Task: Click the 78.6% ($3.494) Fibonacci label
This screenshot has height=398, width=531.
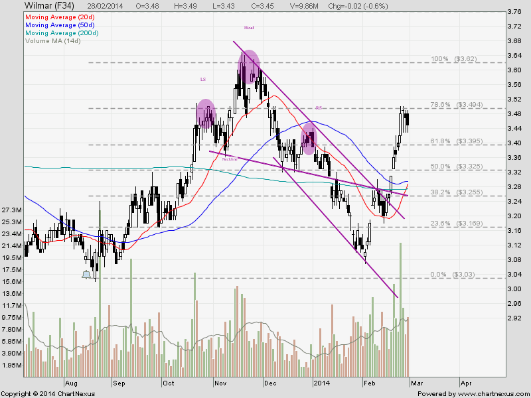Action: coord(457,105)
